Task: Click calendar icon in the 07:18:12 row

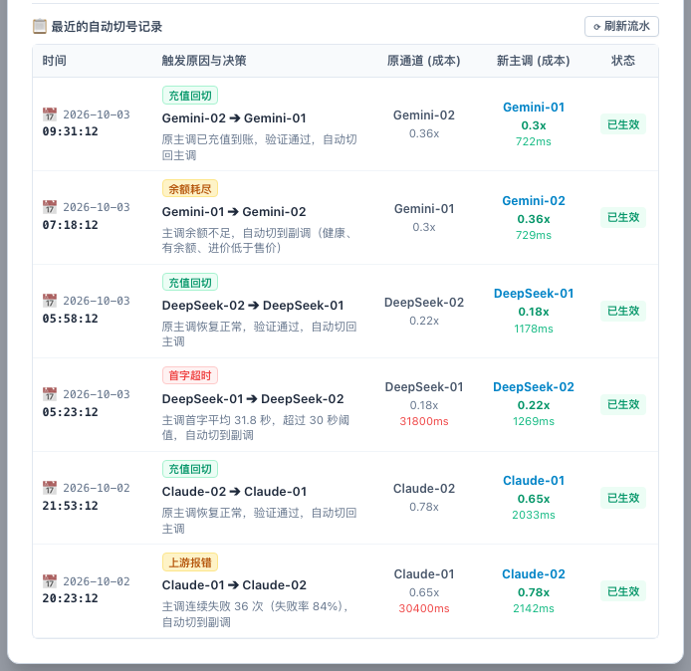Action: pos(50,207)
